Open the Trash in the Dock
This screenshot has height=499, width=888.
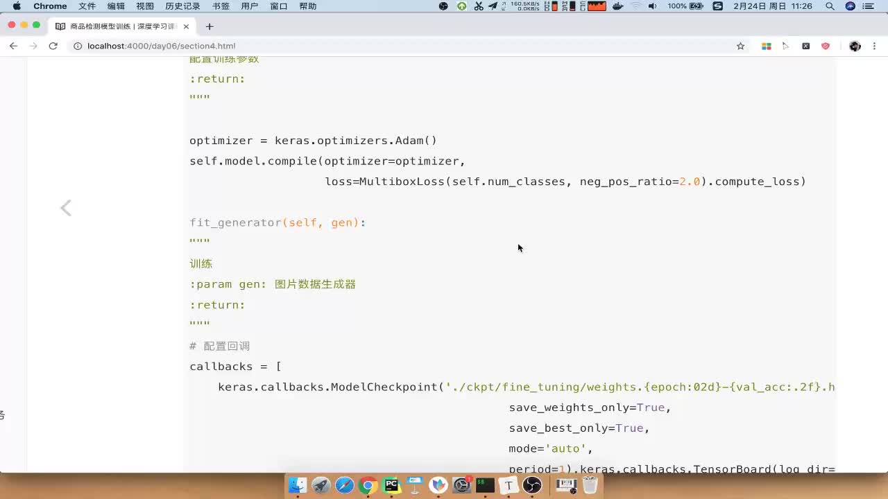point(590,485)
